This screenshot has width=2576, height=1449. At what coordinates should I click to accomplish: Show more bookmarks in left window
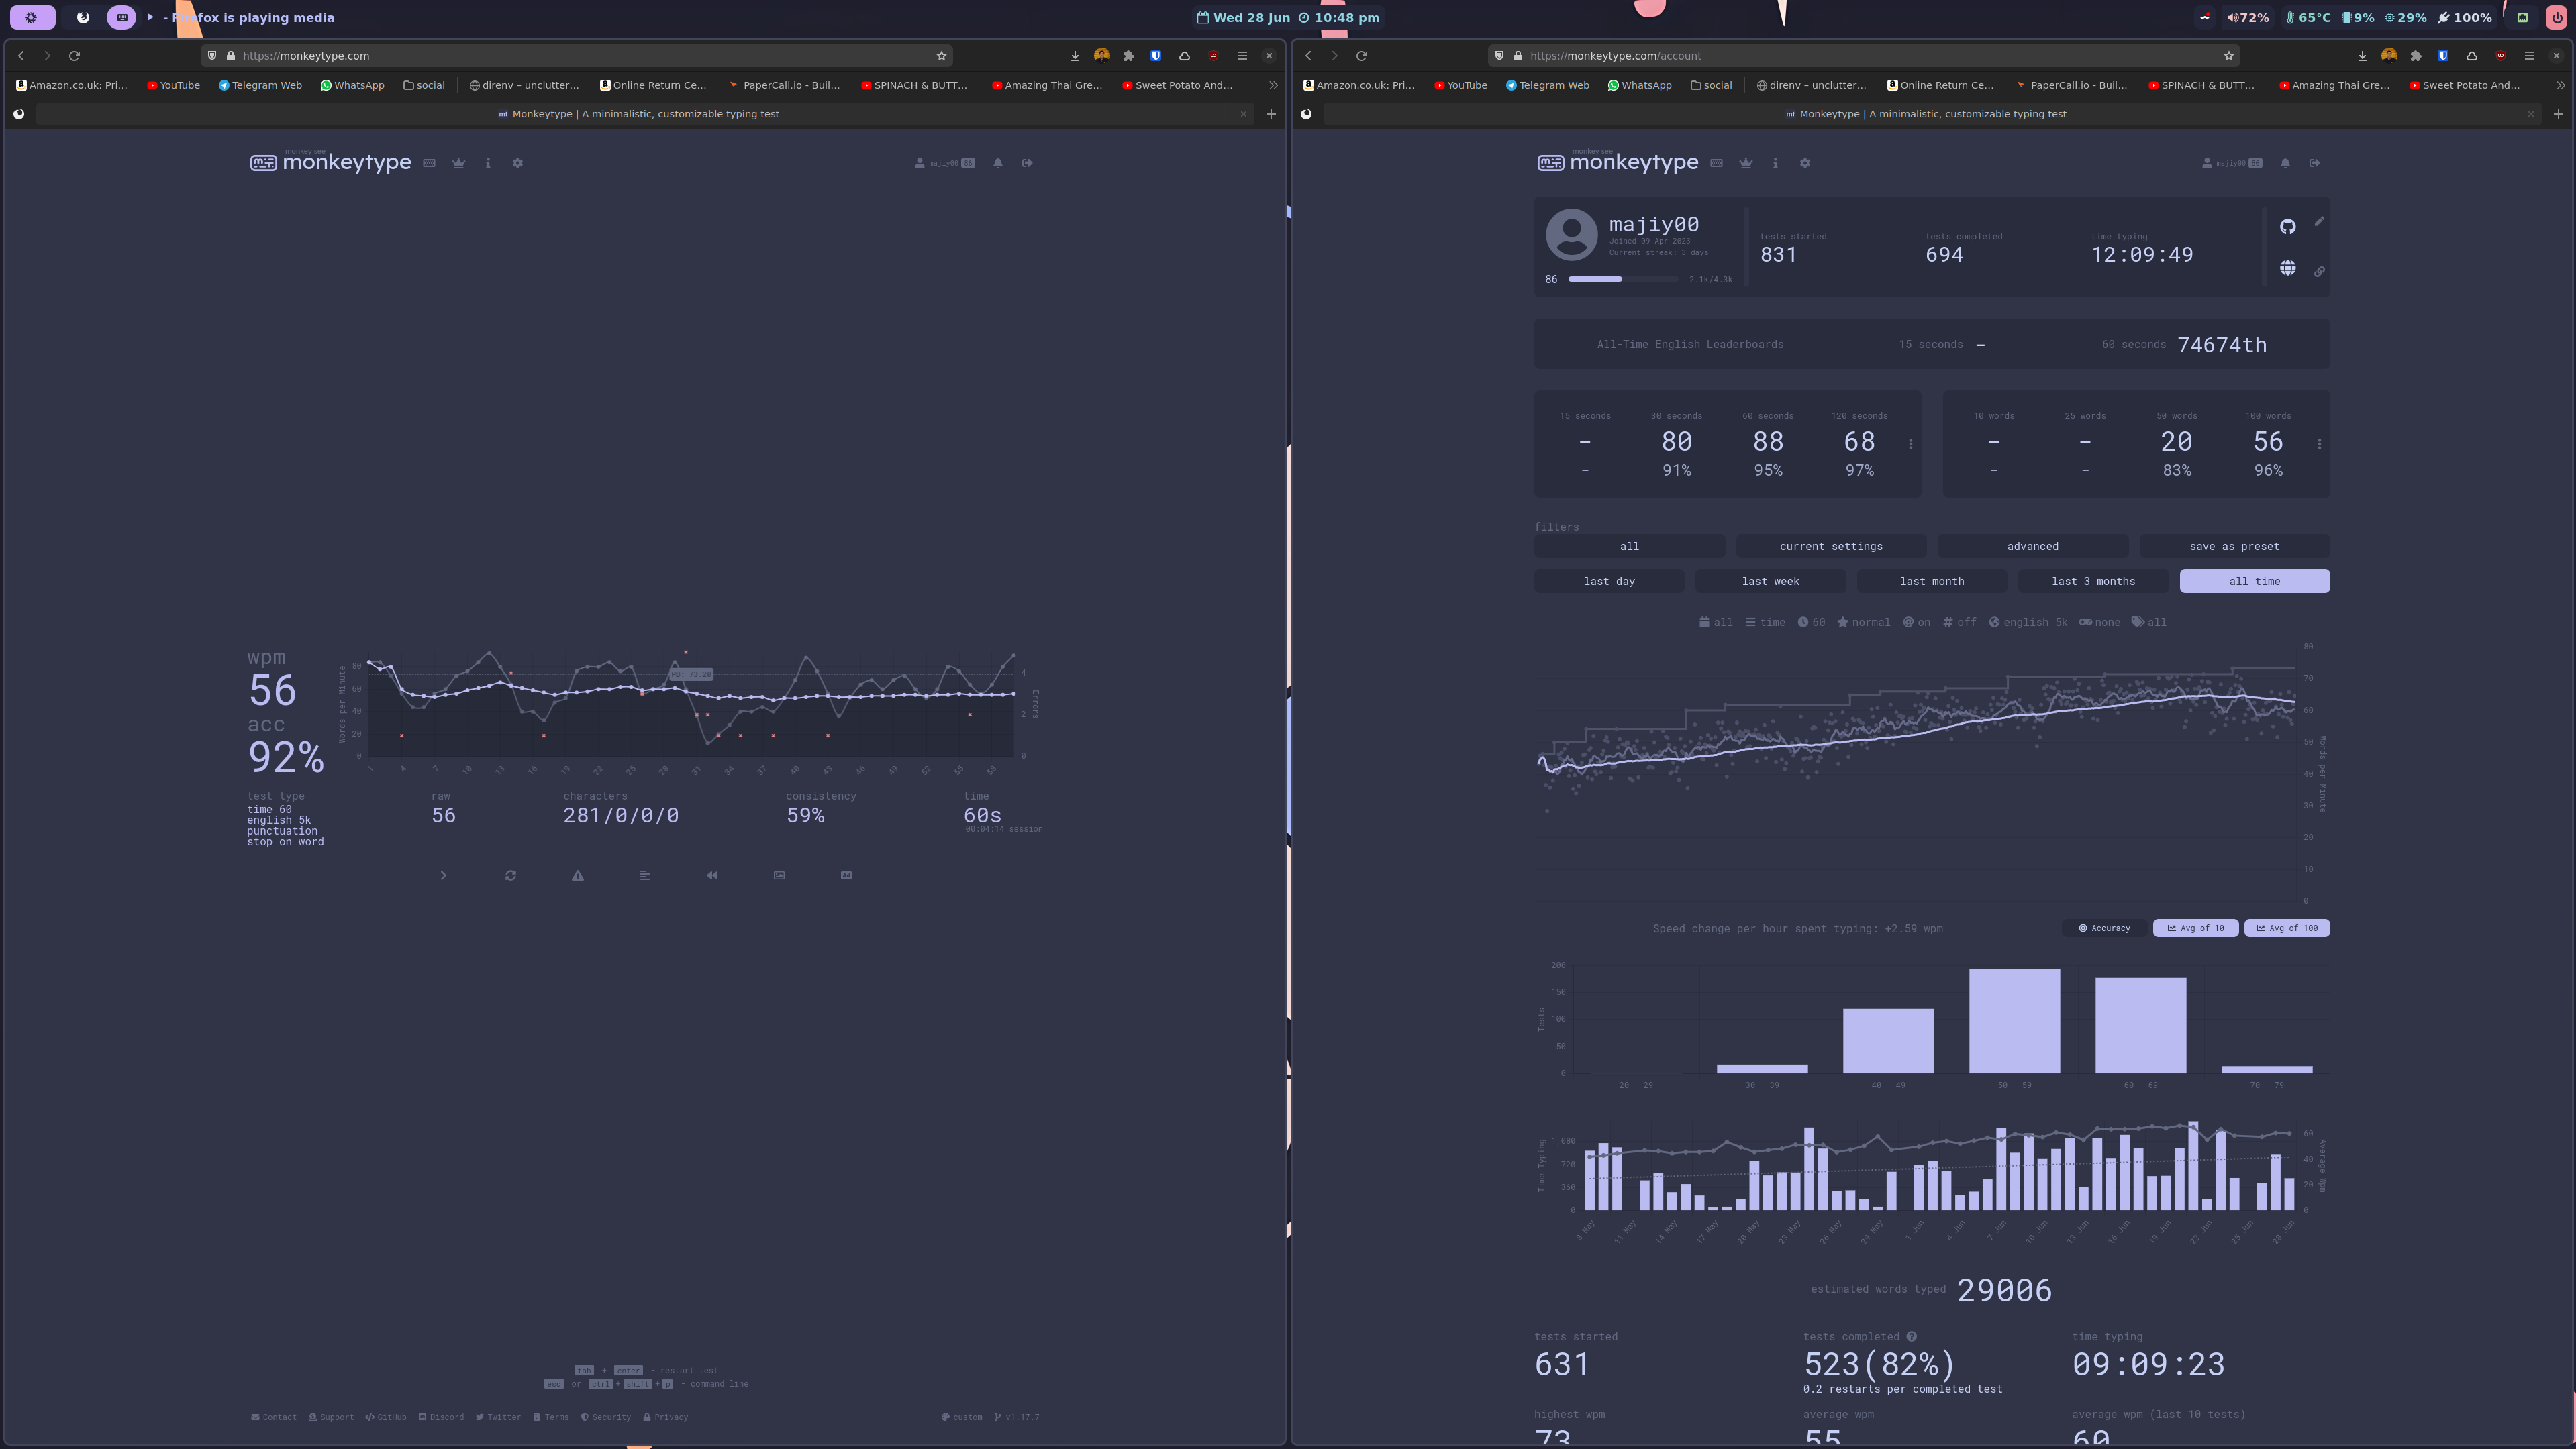(1273, 85)
